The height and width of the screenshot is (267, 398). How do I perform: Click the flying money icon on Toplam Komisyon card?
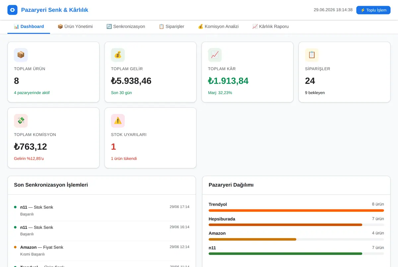pyautogui.click(x=21, y=121)
